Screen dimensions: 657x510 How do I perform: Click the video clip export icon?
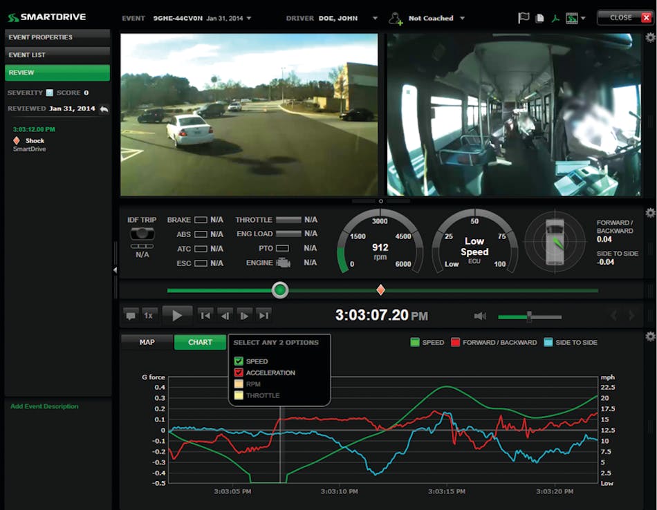(571, 17)
